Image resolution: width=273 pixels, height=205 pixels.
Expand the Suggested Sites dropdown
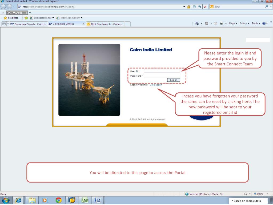point(53,18)
